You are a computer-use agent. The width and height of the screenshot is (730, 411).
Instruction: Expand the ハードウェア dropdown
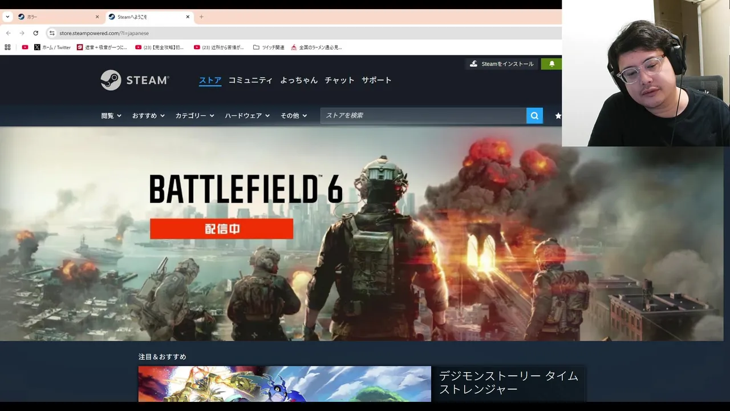click(x=248, y=115)
